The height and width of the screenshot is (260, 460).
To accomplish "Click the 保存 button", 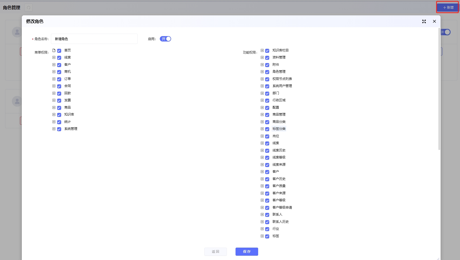I will pos(247,252).
